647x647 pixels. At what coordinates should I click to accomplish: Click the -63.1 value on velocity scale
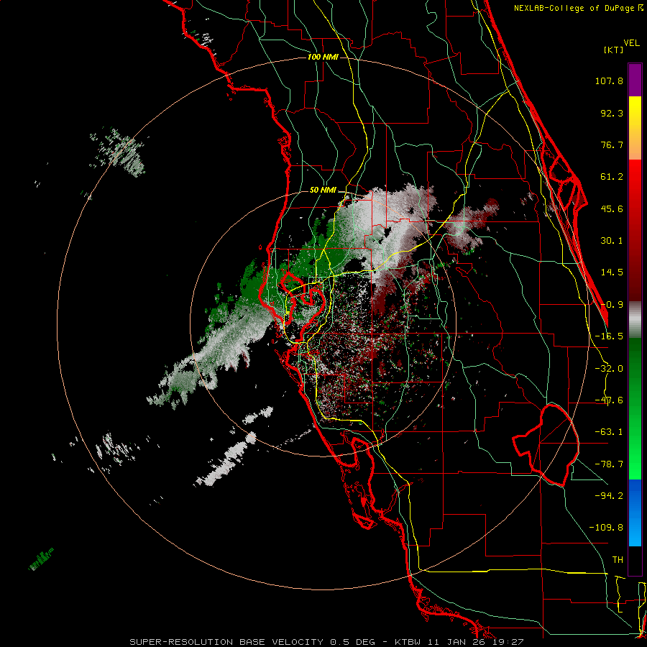609,432
